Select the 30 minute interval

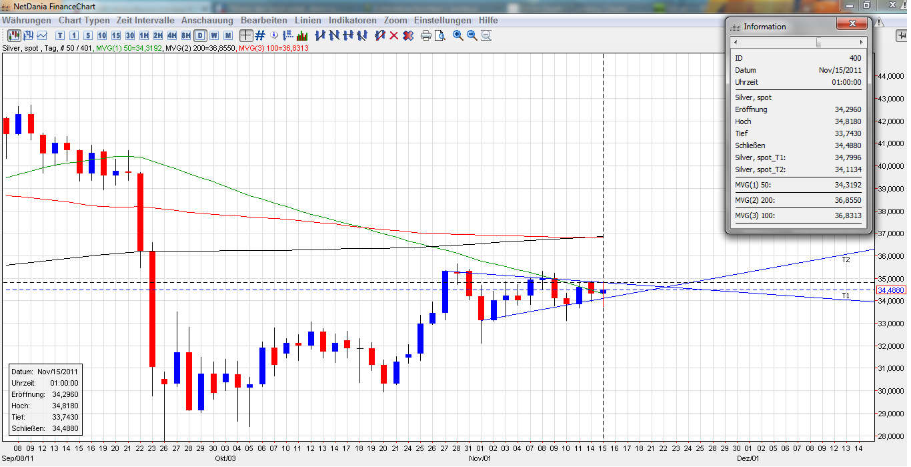pos(130,35)
